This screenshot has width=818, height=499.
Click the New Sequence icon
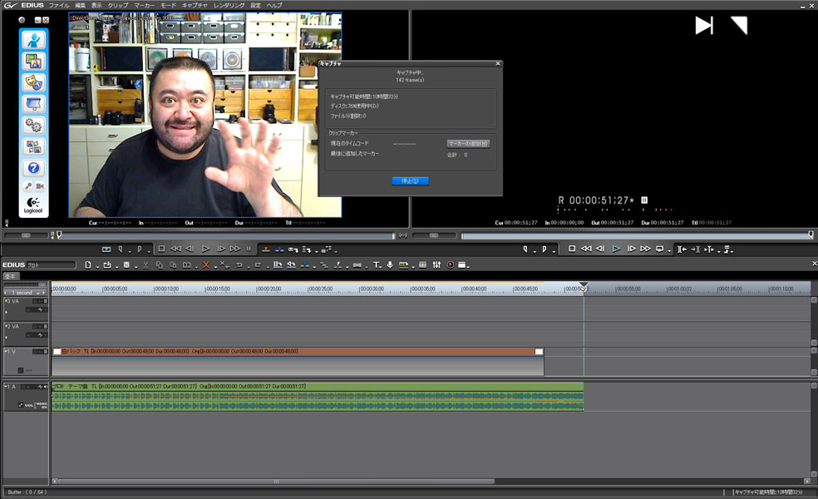[88, 265]
